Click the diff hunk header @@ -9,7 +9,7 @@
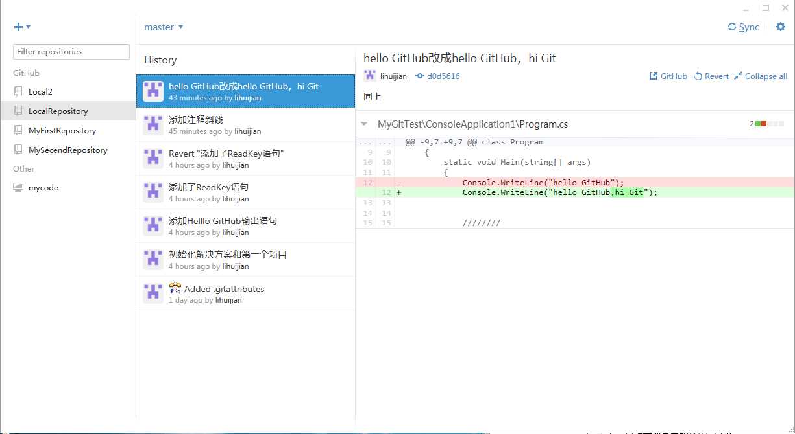Viewport: 795px width, 434px height. 474,142
